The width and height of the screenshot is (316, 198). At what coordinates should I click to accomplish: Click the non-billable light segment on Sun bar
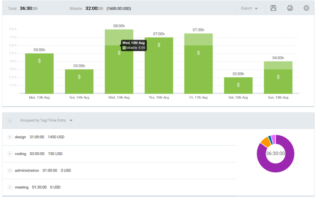278,65
